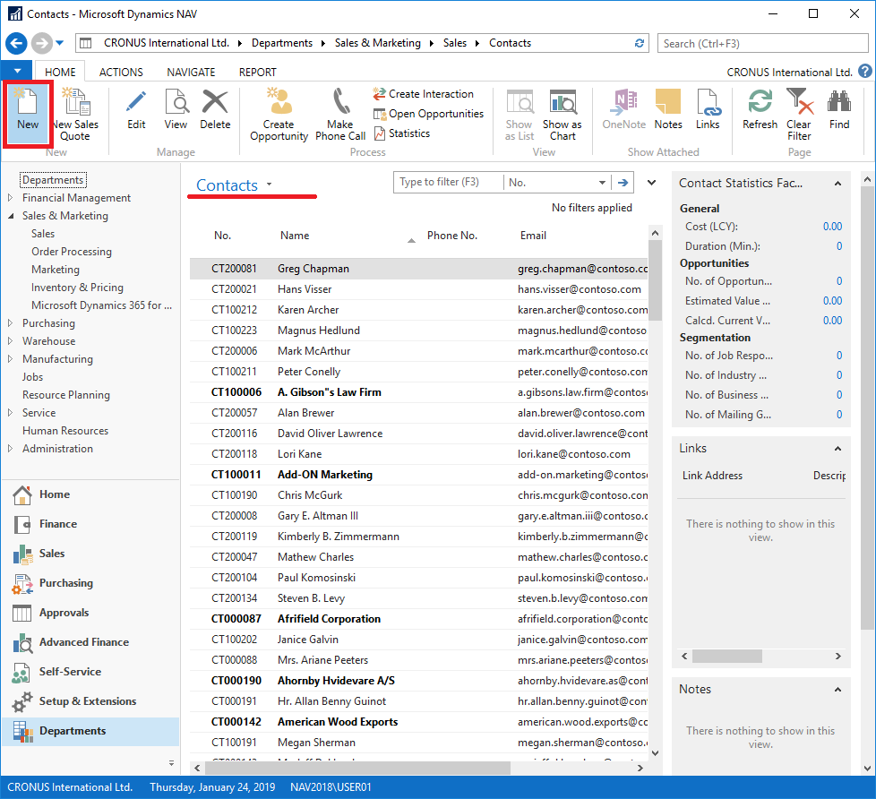Select Make Phone Call
This screenshot has height=799, width=876.
pyautogui.click(x=340, y=112)
